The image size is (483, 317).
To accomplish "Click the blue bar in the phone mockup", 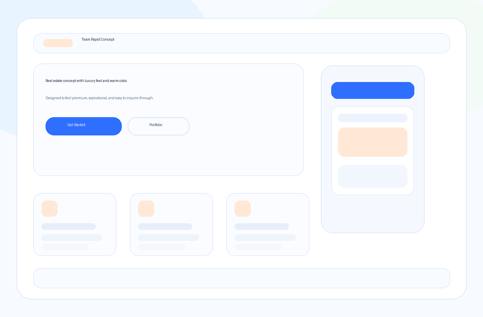I will click(x=373, y=90).
